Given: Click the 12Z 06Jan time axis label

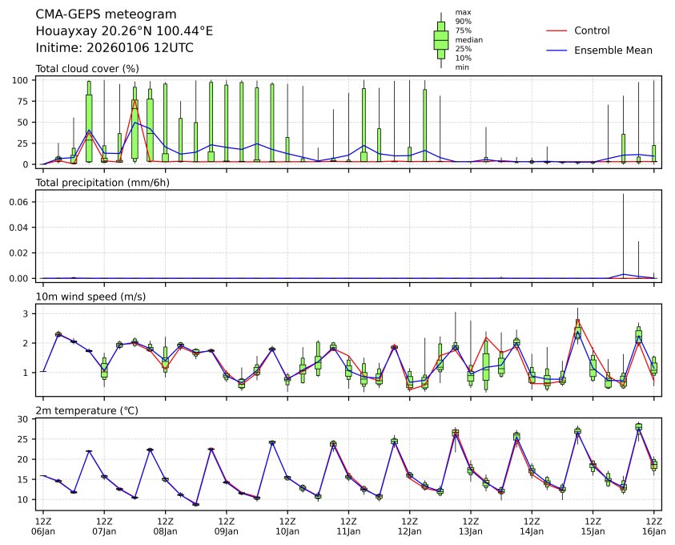Looking at the screenshot, I should [43, 526].
